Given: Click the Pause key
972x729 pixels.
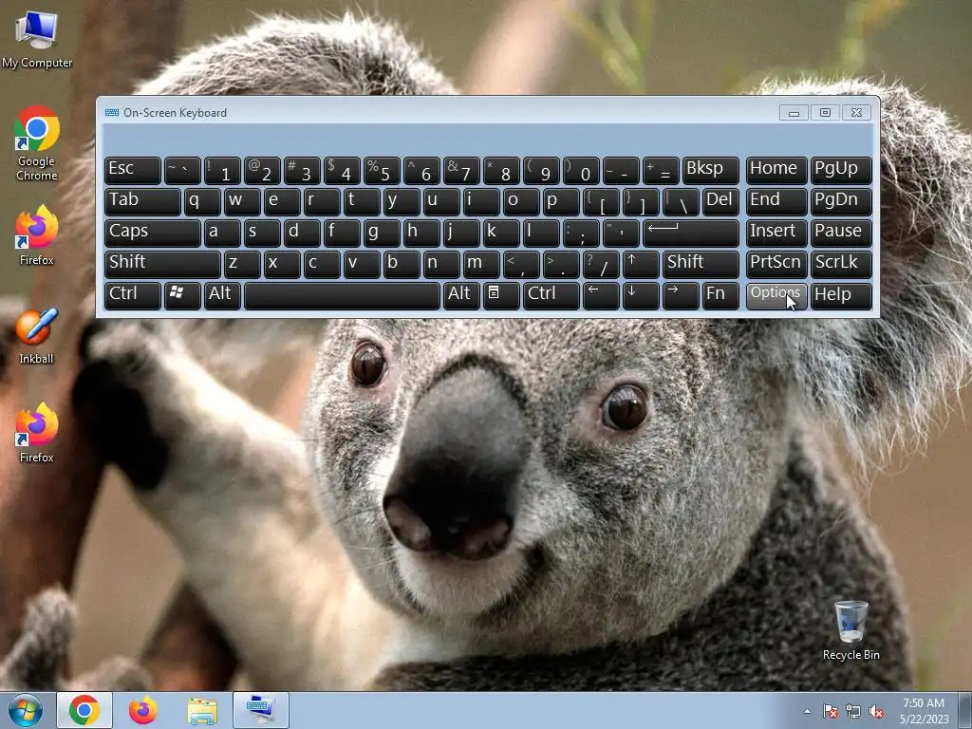Looking at the screenshot, I should tap(841, 234).
